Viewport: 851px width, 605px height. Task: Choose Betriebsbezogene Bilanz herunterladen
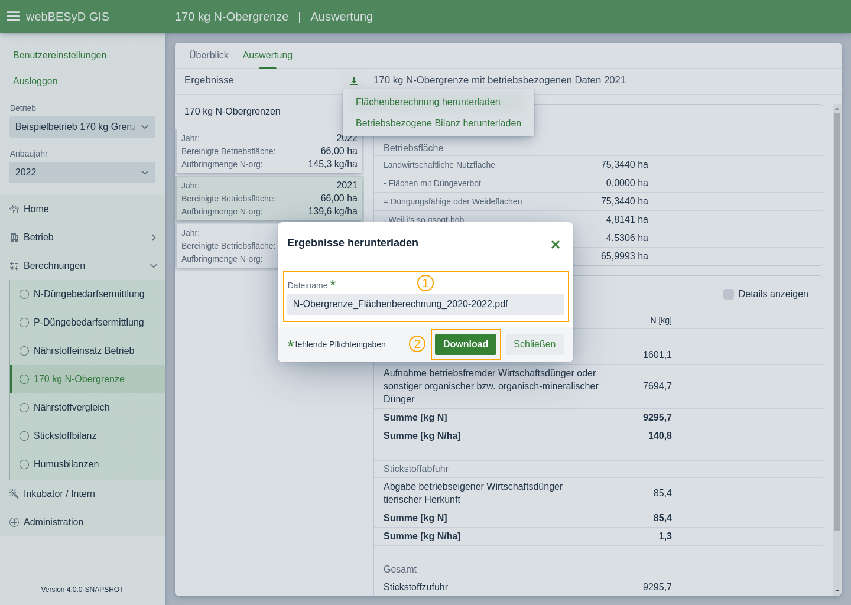click(x=439, y=123)
